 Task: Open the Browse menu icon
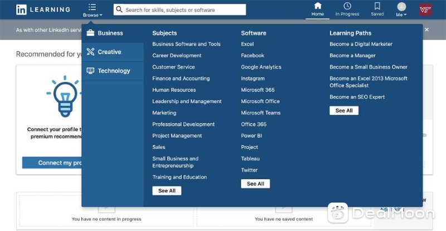click(92, 7)
